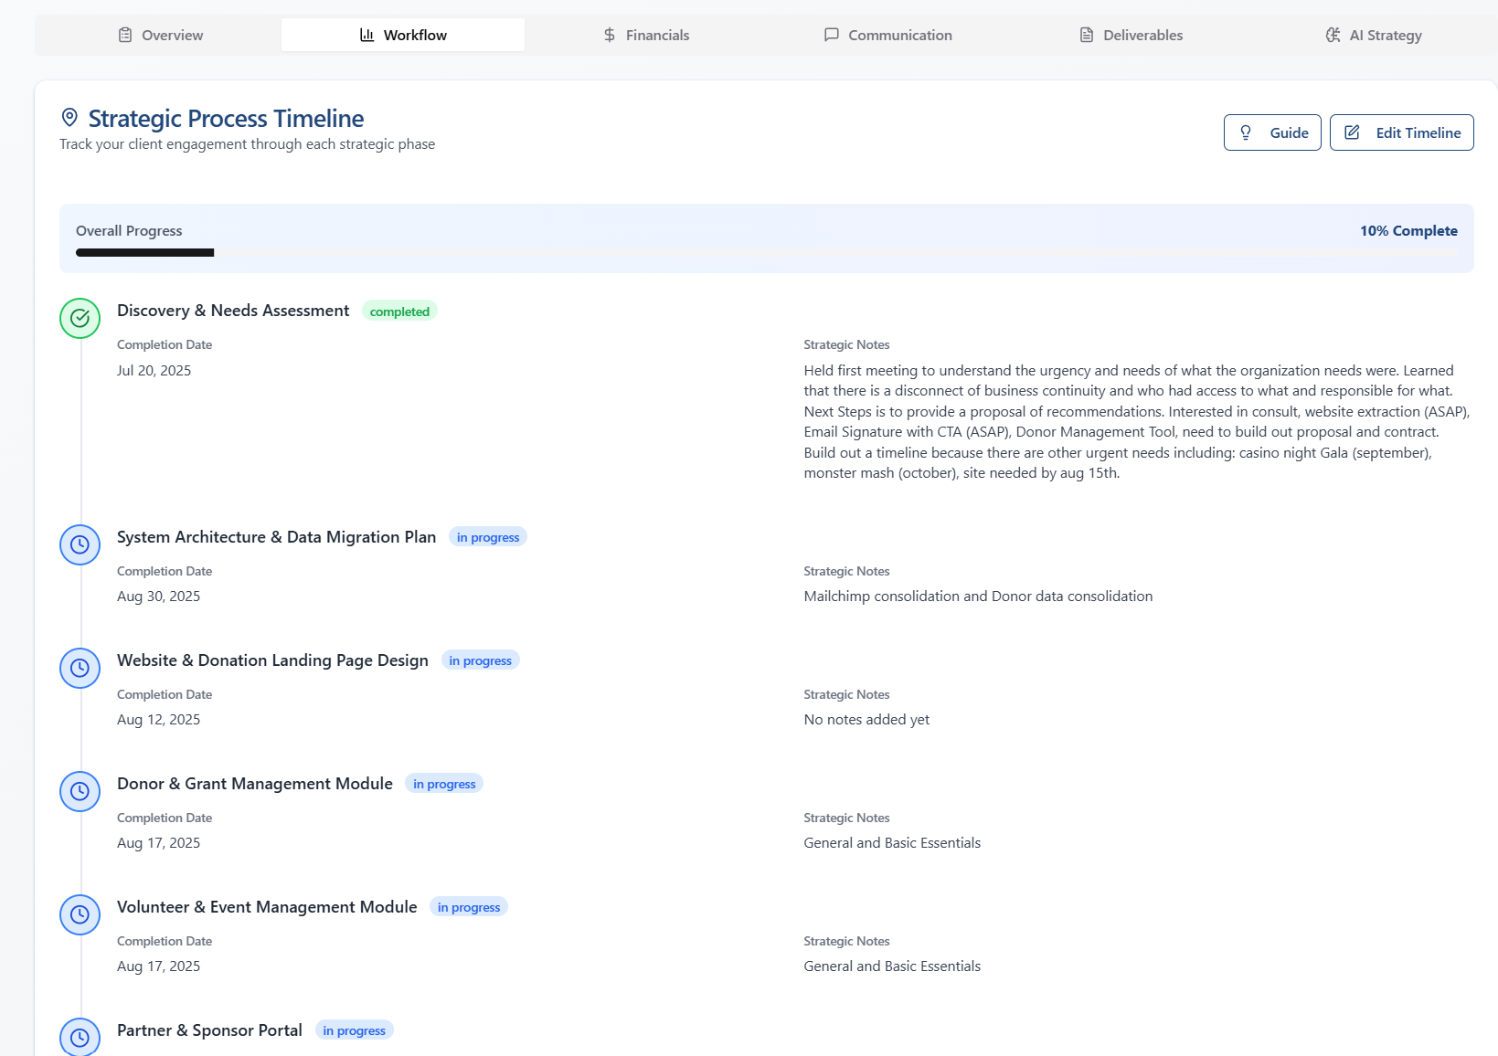Click the 'Strategic Process Timeline' heading
Screen dimensions: 1498x1056
pos(226,118)
